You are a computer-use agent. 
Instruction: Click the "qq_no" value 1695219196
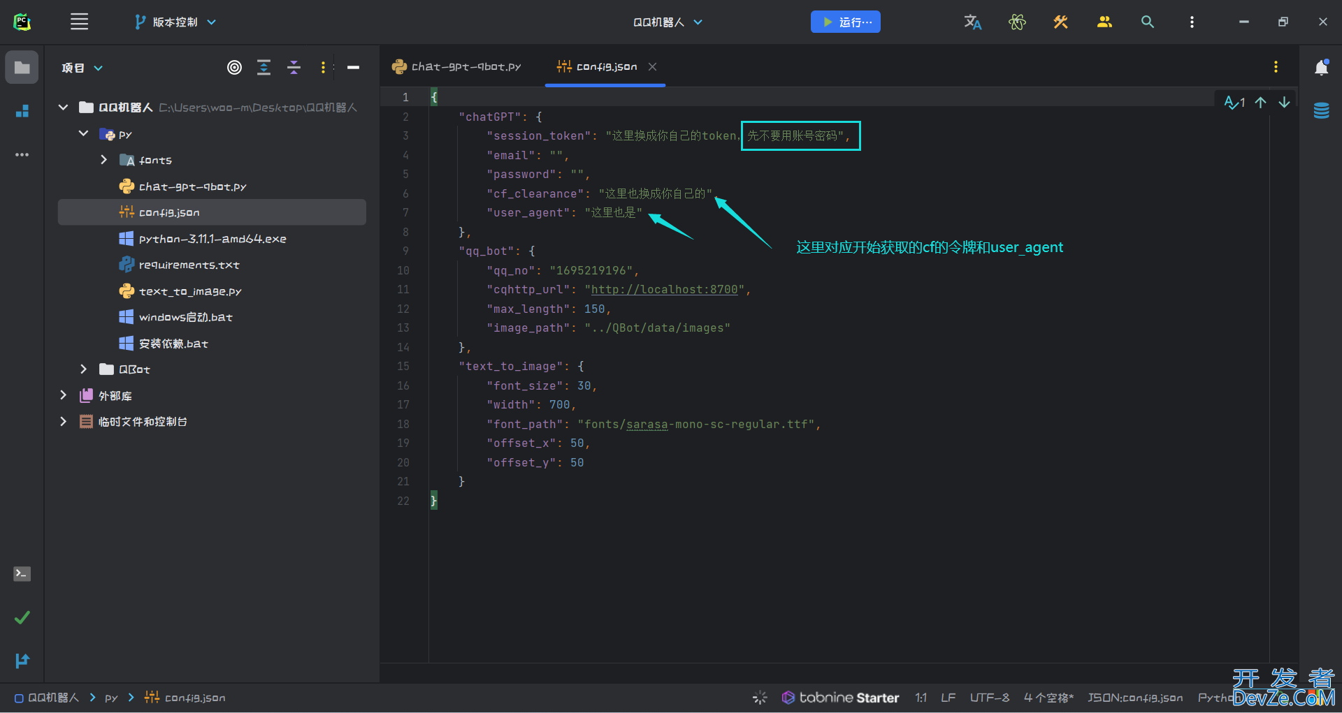tap(591, 270)
